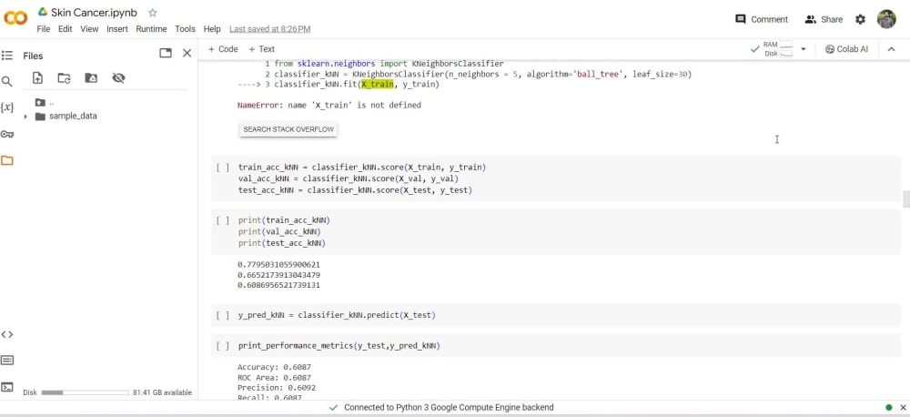The height and width of the screenshot is (417, 910).
Task: Open the Tools menu
Action: tap(185, 29)
